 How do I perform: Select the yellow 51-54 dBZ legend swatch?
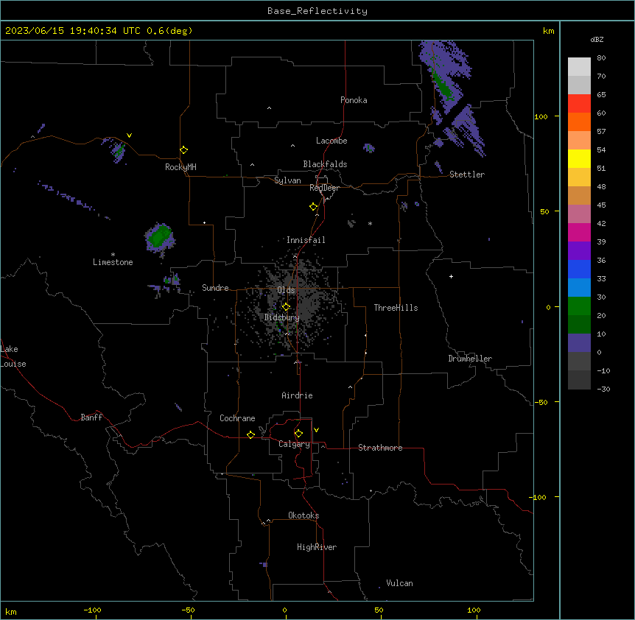pyautogui.click(x=579, y=158)
